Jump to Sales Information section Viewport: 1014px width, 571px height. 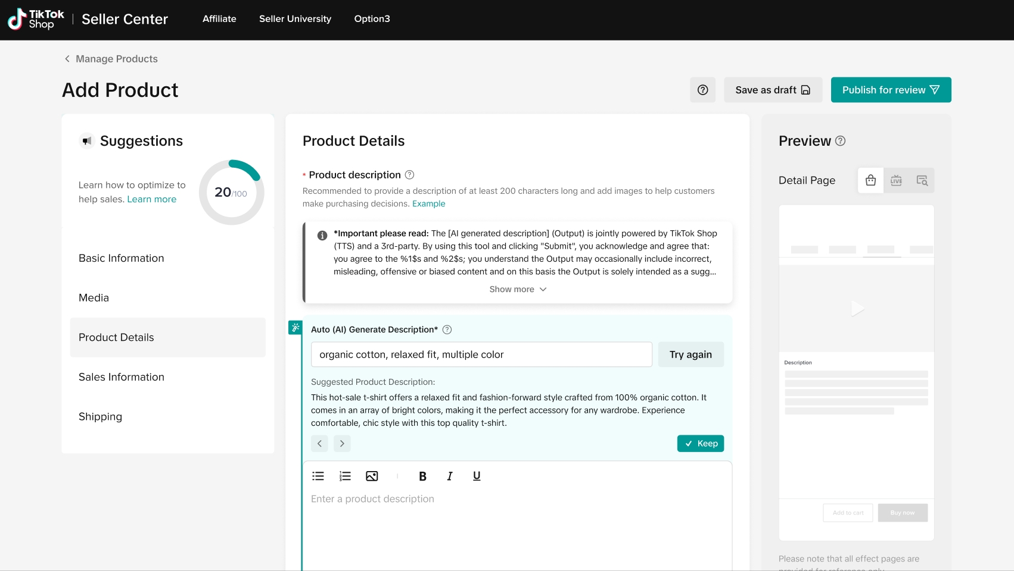coord(122,377)
